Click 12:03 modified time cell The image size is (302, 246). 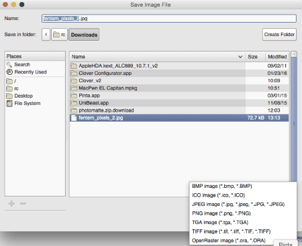coord(274,110)
